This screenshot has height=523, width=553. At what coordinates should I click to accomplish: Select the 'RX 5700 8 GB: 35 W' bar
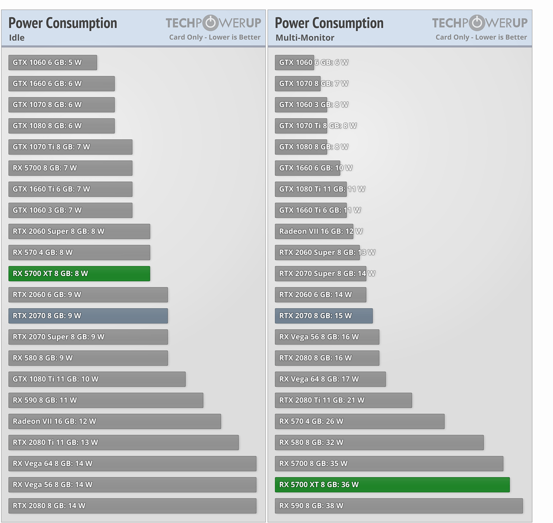click(x=389, y=464)
